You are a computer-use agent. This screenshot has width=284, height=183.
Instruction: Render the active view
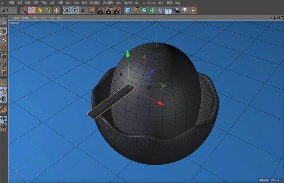pos(100,11)
